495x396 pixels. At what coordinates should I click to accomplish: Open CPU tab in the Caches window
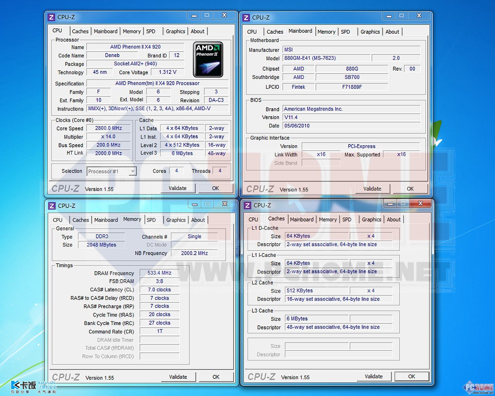(253, 219)
